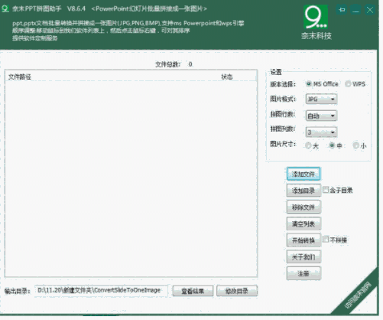Open the 拼图列数 dropdown showing 3
383x320 pixels.
tap(321, 132)
